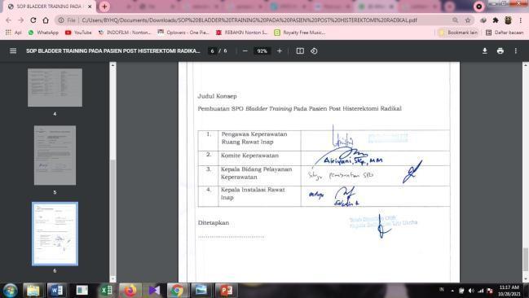Viewport: 529px width, 298px height.
Task: Open the PDF viewer more actions menu
Action: click(515, 51)
